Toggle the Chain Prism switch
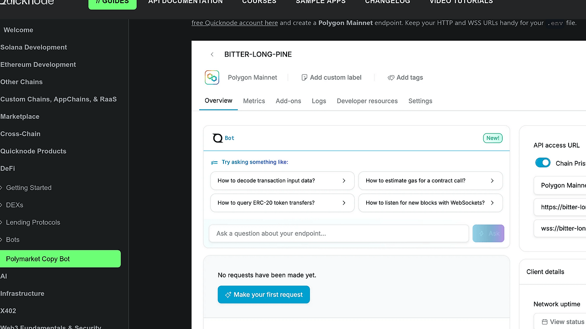Image resolution: width=586 pixels, height=329 pixels. tap(543, 163)
